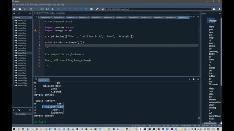Open the Help pane options hamburger menu
This screenshot has width=234, height=131.
220,13
